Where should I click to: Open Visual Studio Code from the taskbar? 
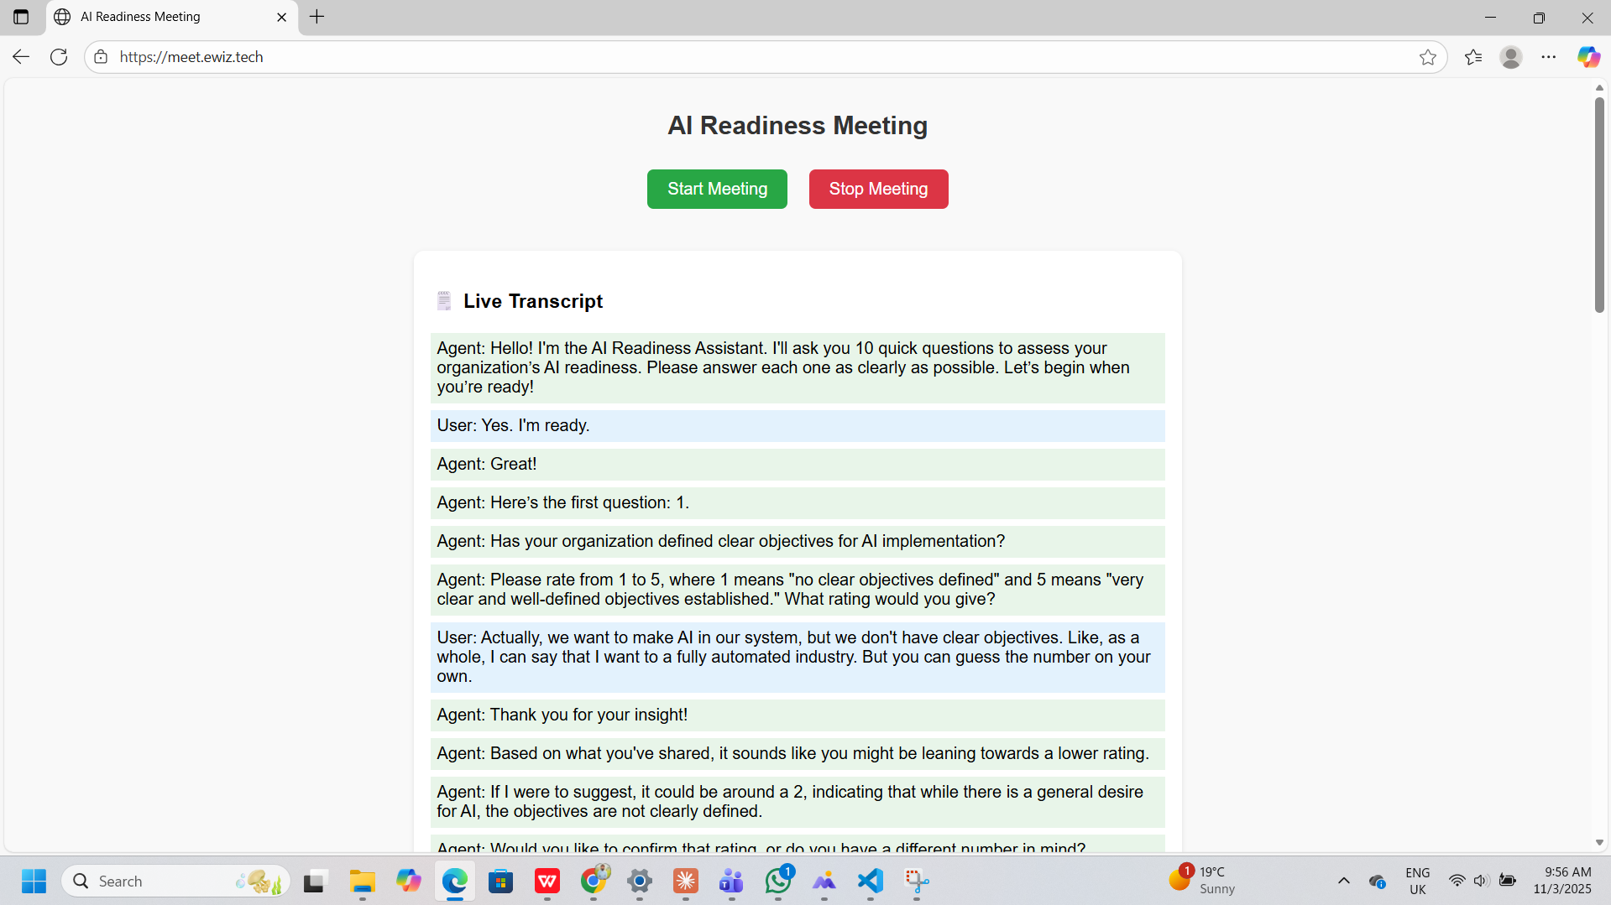(x=871, y=881)
